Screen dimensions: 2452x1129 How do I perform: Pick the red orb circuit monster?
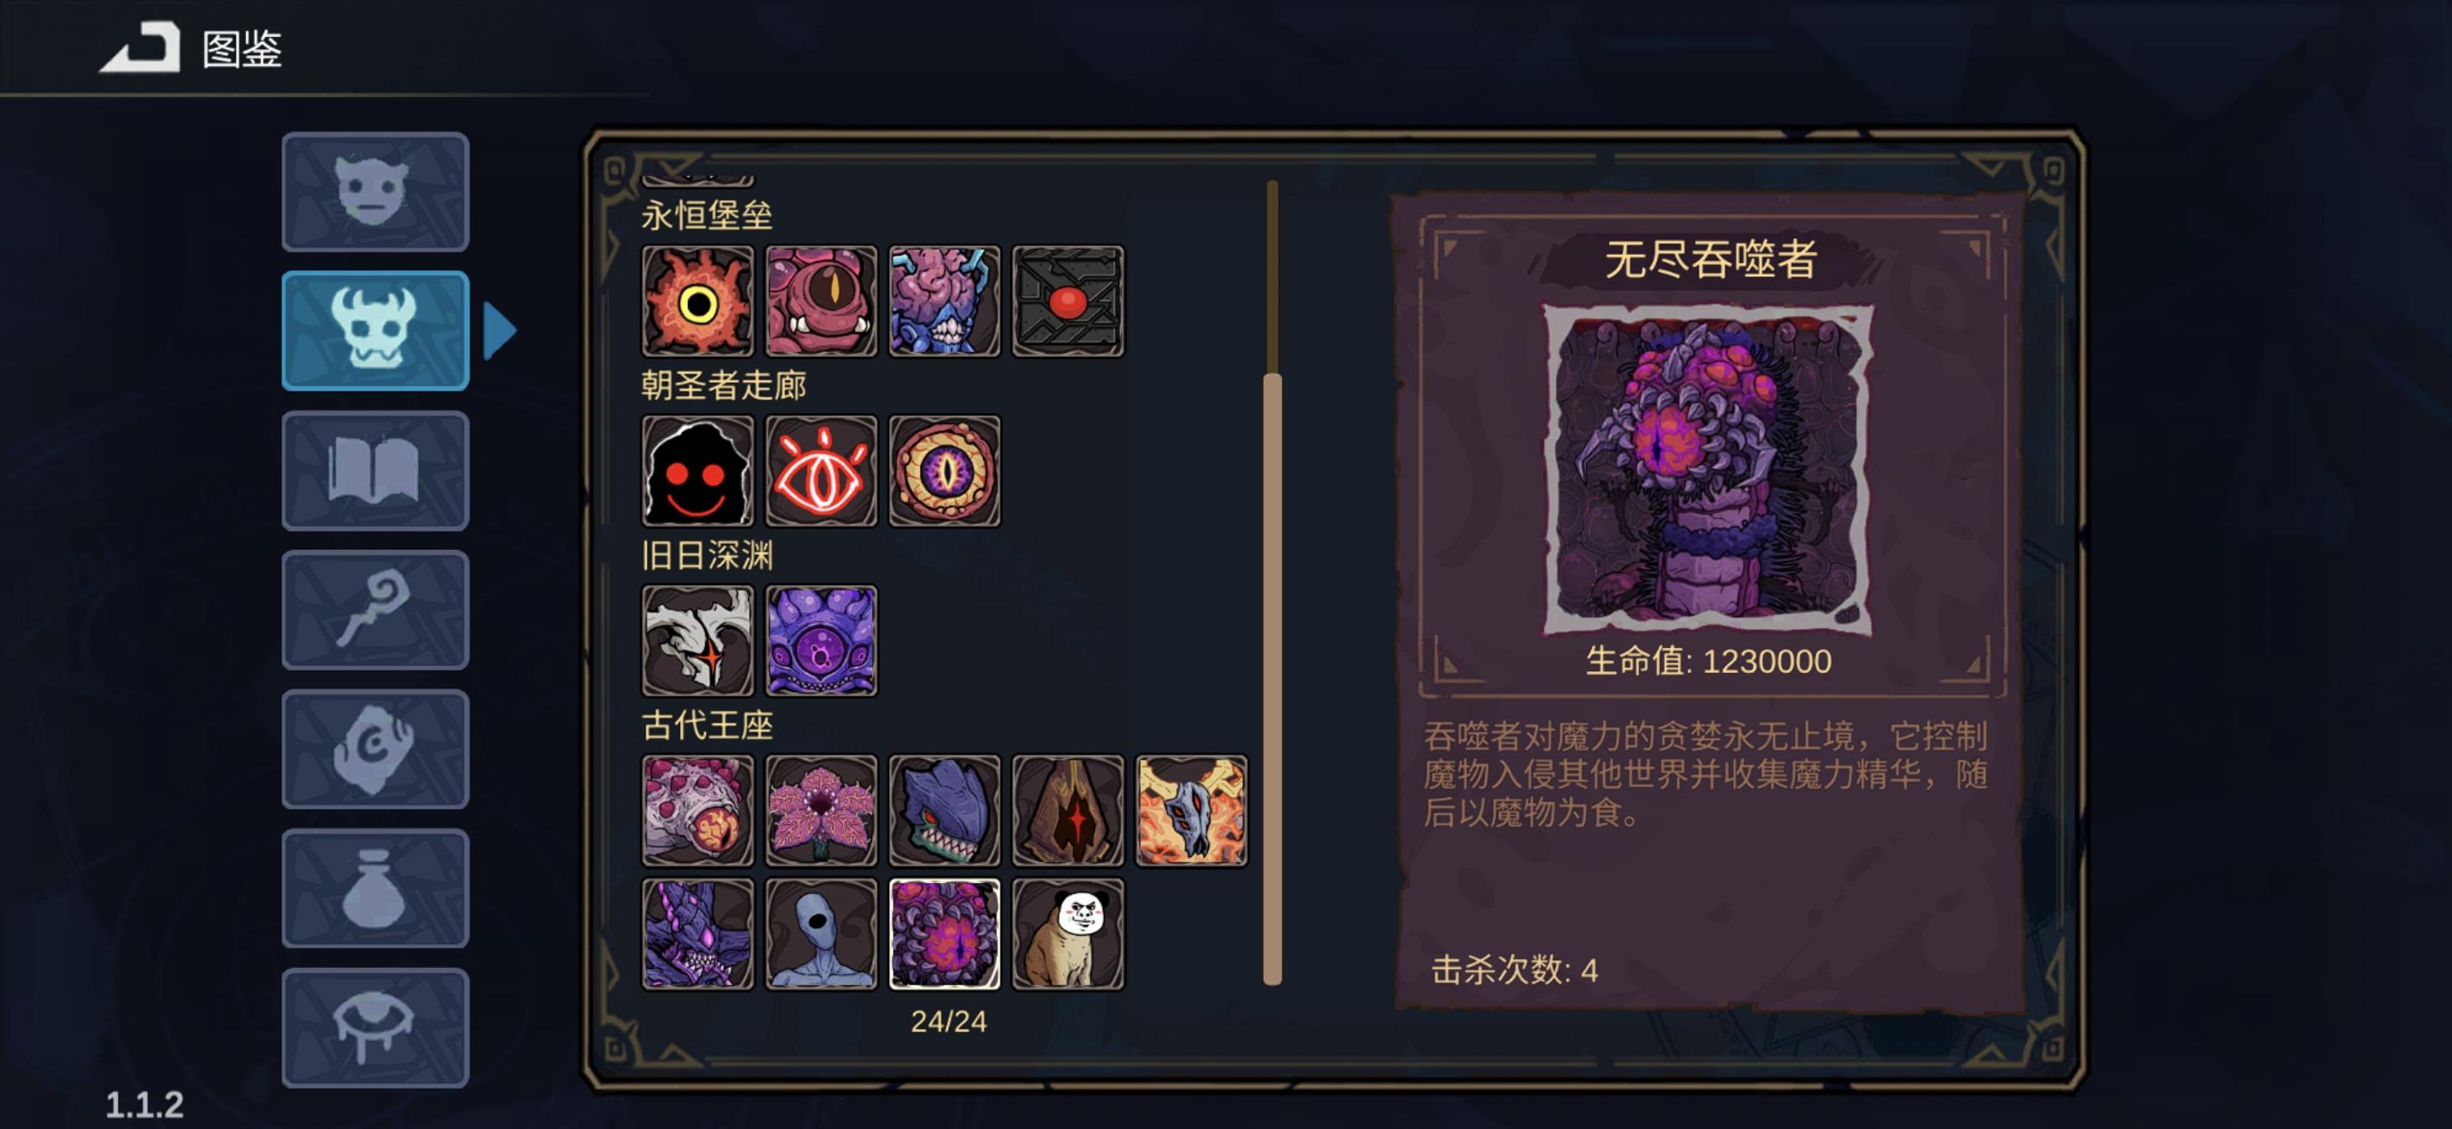1068,301
